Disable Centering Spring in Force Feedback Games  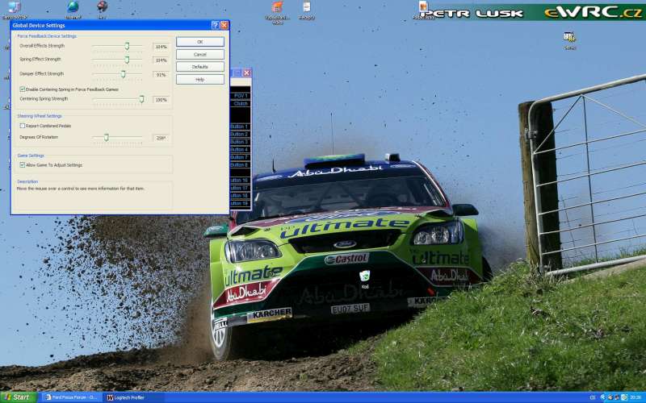click(22, 89)
